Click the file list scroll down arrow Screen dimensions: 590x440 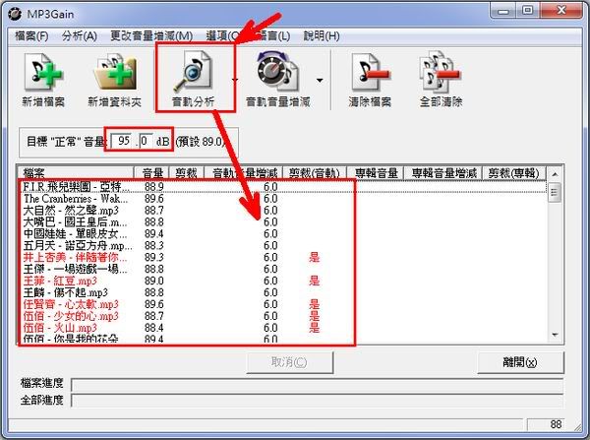pyautogui.click(x=555, y=335)
